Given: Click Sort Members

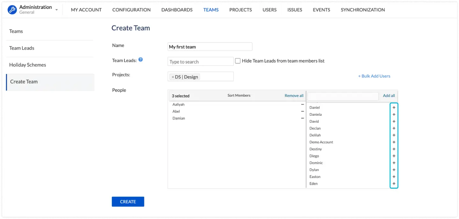Looking at the screenshot, I should tap(239, 95).
